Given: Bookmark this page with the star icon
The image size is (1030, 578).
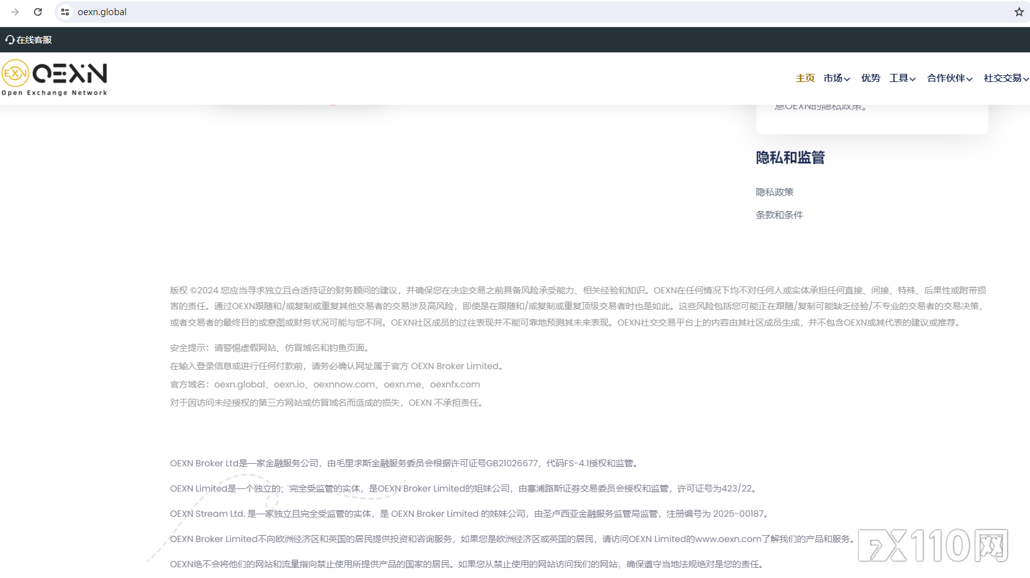Looking at the screenshot, I should (1019, 12).
